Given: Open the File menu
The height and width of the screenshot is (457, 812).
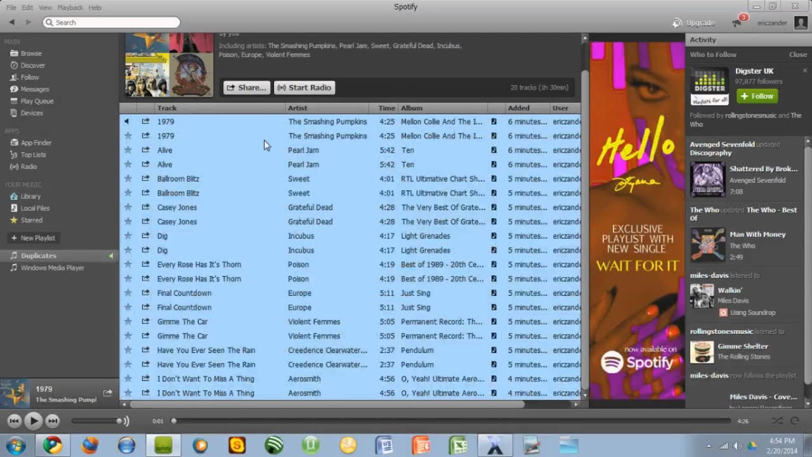Looking at the screenshot, I should pyautogui.click(x=11, y=8).
